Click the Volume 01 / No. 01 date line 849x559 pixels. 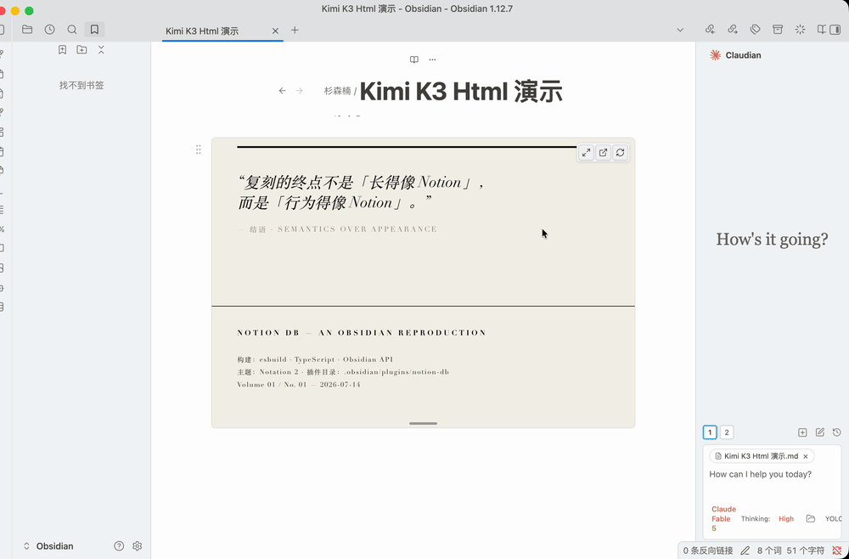(x=299, y=385)
